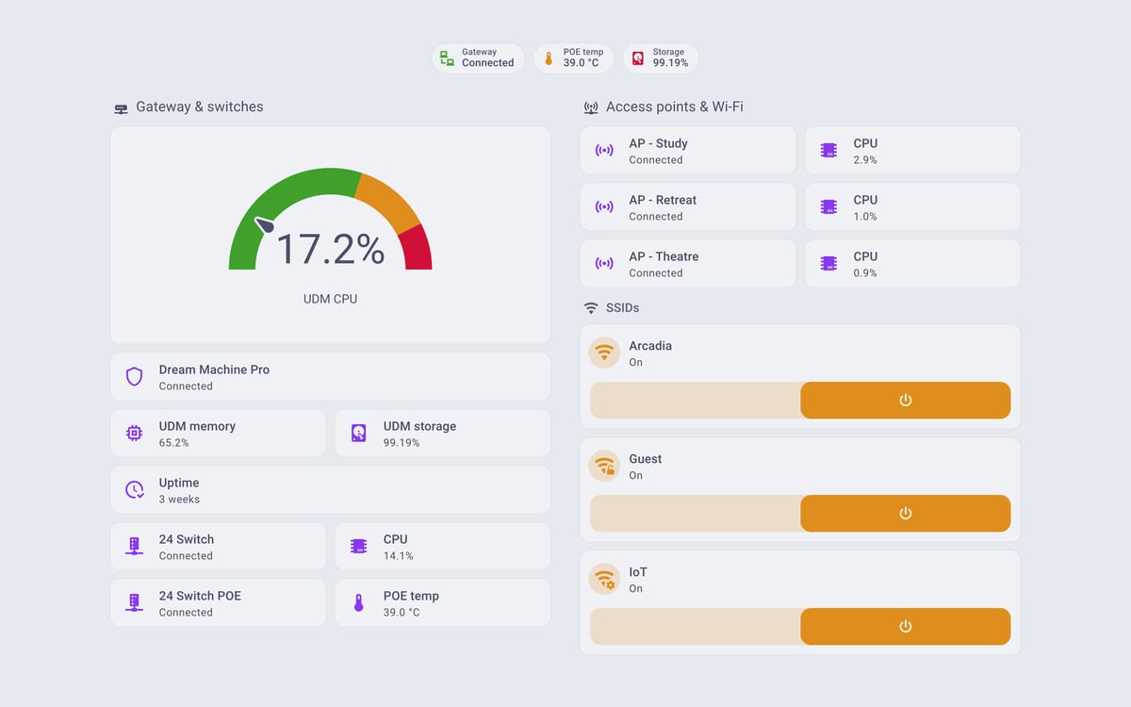Click the AP - Retreat access point icon

point(604,207)
